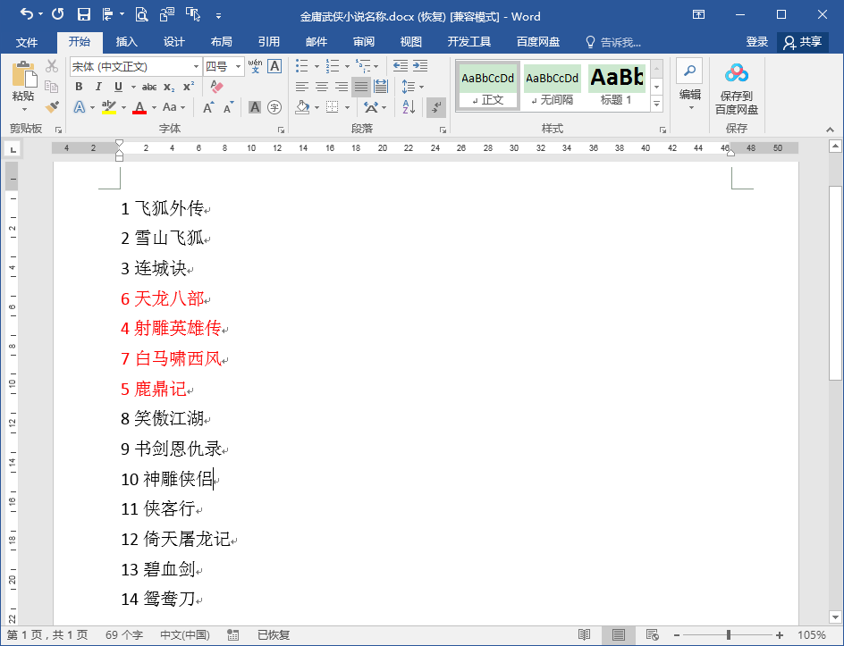Open the font size dropdown (四号)
Image resolution: width=844 pixels, height=646 pixels.
[238, 67]
